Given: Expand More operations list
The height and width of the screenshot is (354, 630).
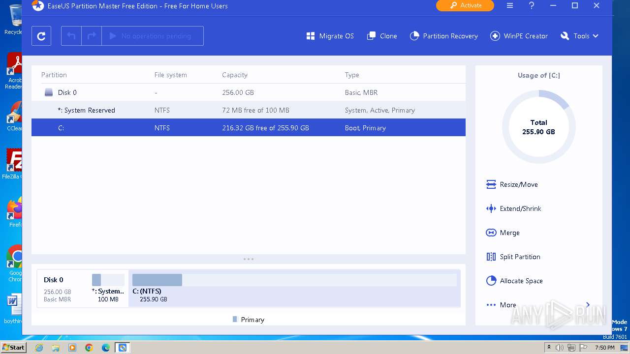Looking at the screenshot, I should tap(538, 305).
